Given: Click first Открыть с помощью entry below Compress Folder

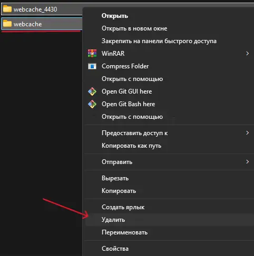Looking at the screenshot, I should click(x=132, y=79).
